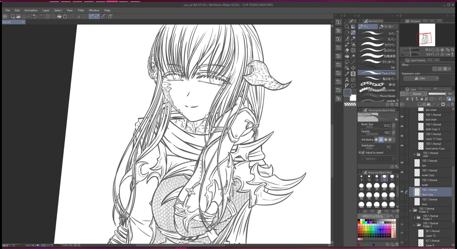Hide the 'bod chain' layer
The height and width of the screenshot is (249, 457).
click(x=402, y=117)
